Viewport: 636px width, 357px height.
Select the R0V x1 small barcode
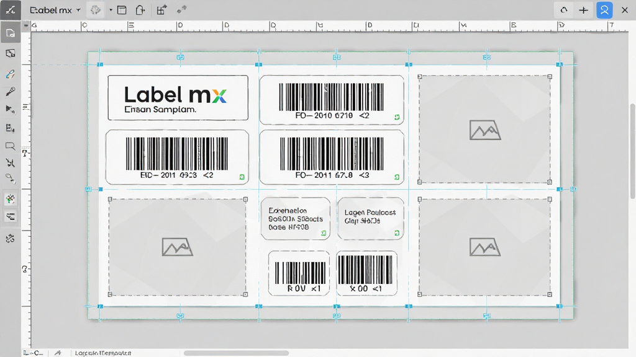[x=299, y=273]
